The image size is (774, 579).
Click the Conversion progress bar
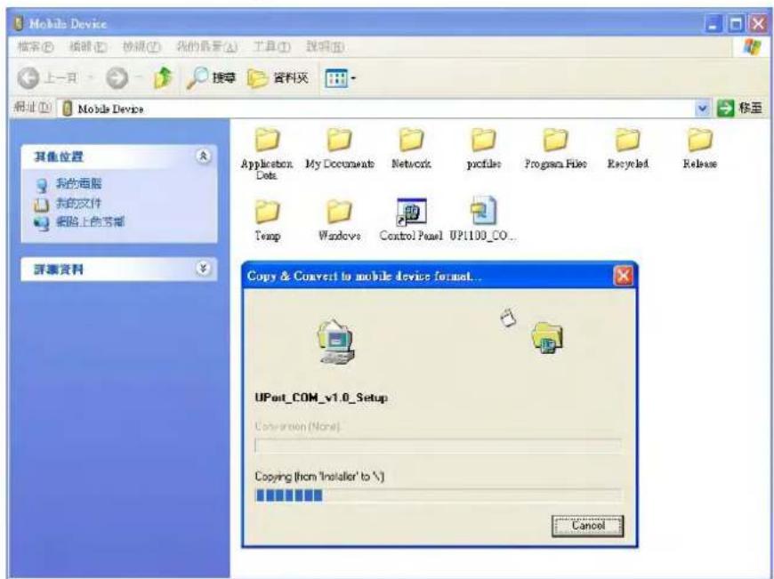[x=439, y=446]
